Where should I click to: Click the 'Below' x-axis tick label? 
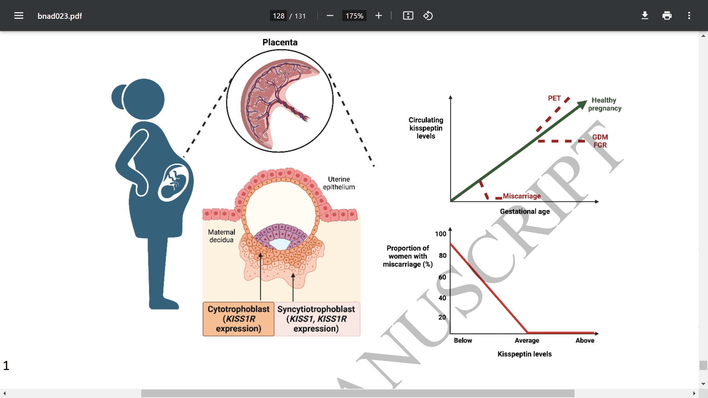point(463,341)
